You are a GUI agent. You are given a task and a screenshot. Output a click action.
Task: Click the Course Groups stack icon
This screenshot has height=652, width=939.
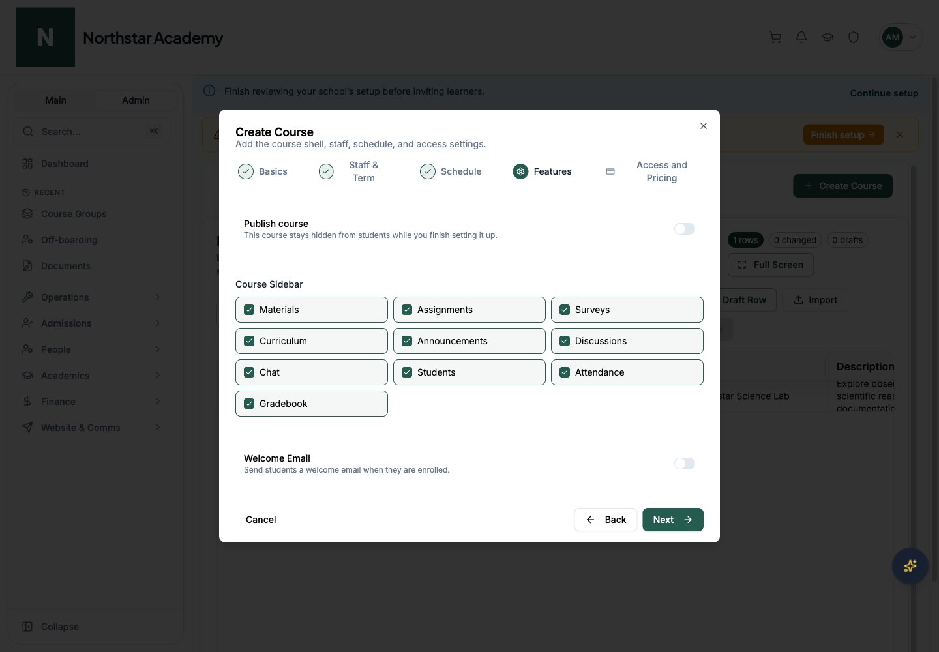[27, 214]
